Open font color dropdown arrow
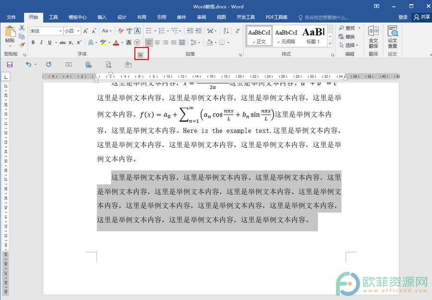Viewport: 432px width, 300px height. (122, 42)
